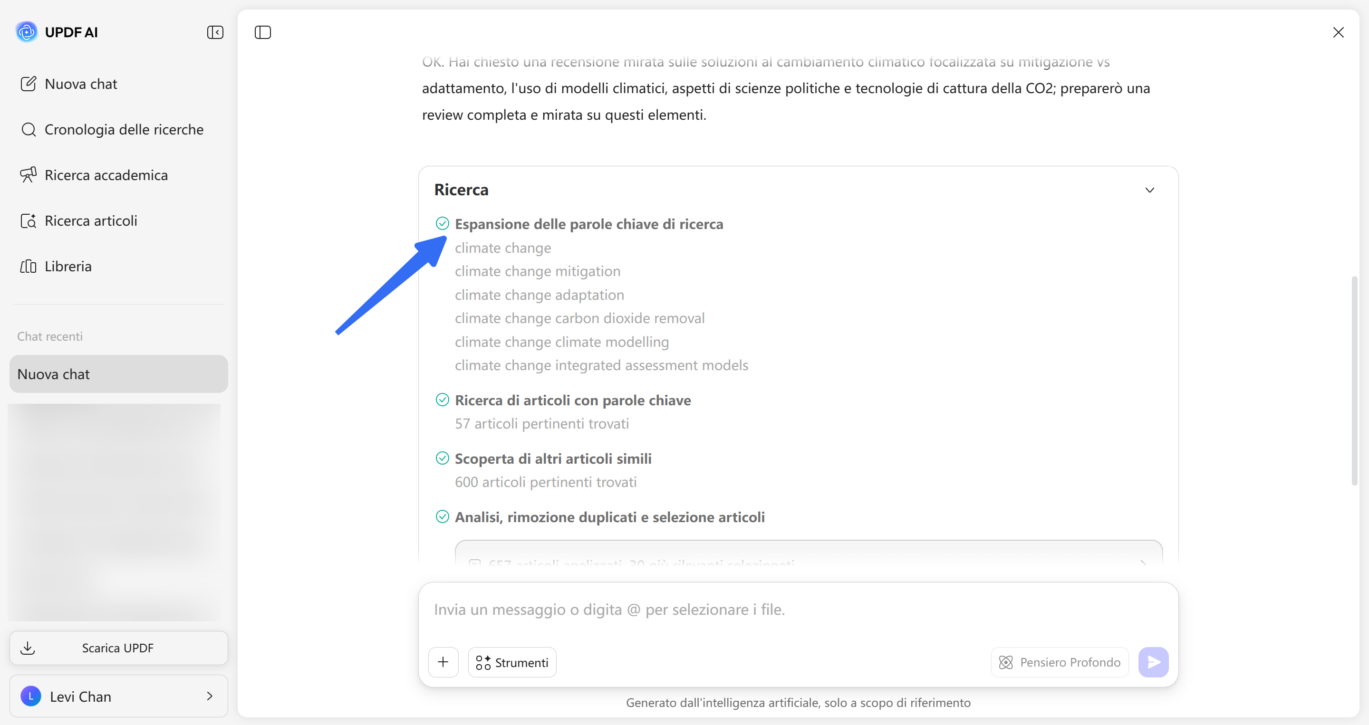This screenshot has width=1369, height=725.
Task: Select Nuova chat in recent chats
Action: [x=118, y=374]
